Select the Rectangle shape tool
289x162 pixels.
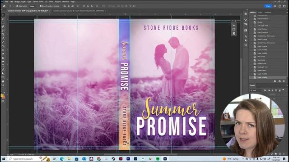click(x=3, y=77)
